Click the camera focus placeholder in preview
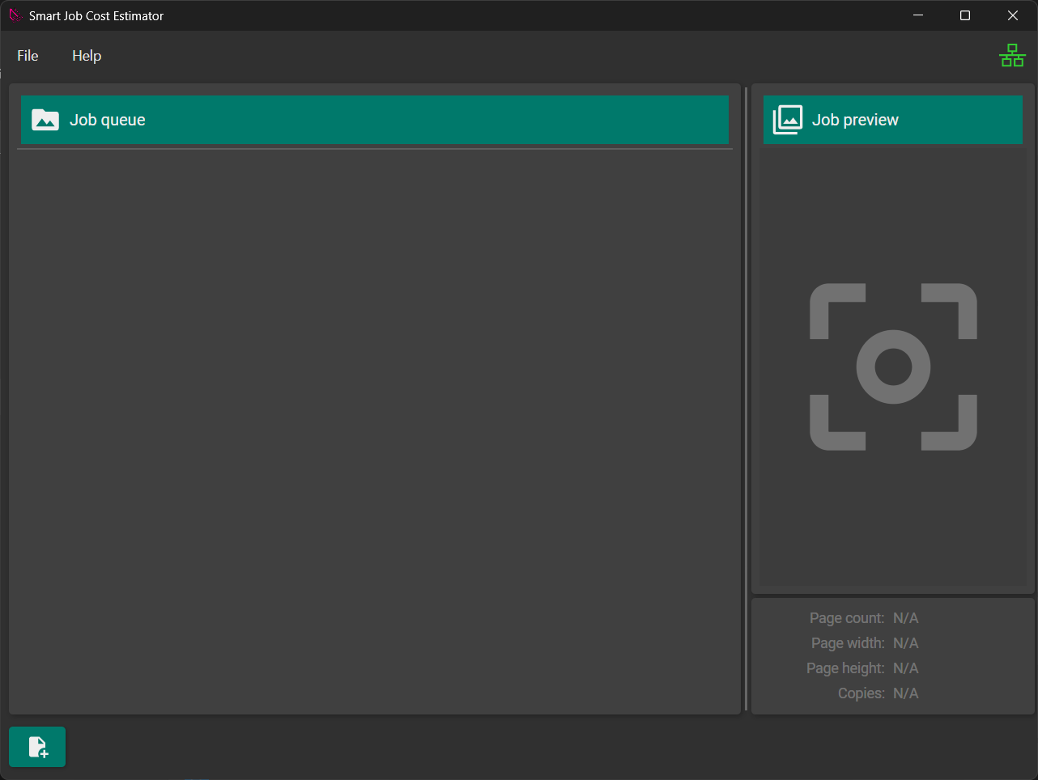Screen dimensions: 1038x780 tap(893, 367)
